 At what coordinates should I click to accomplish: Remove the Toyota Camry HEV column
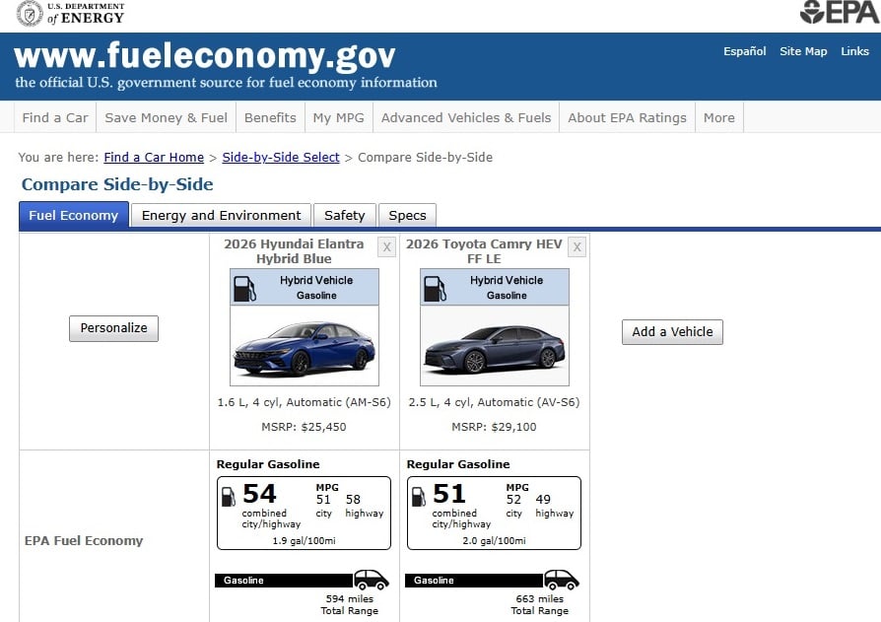click(577, 247)
